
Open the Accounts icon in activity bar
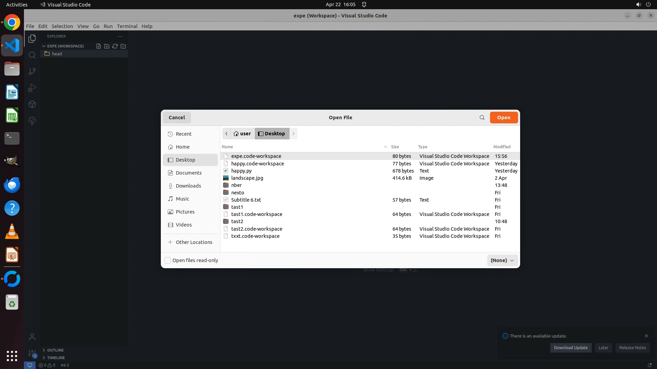point(32,337)
